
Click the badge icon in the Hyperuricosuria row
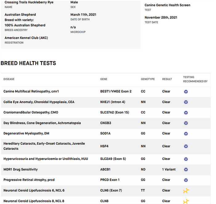186,159
